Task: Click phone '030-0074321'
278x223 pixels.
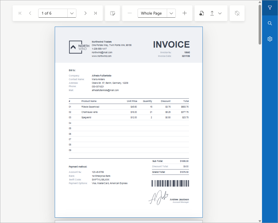Action: point(98,87)
